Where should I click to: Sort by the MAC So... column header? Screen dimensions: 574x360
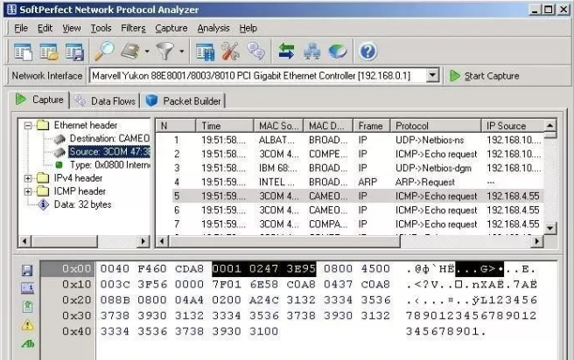coord(278,126)
